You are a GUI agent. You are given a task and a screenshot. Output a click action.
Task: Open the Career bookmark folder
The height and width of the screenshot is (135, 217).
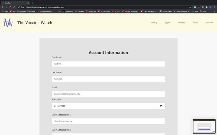31,11
